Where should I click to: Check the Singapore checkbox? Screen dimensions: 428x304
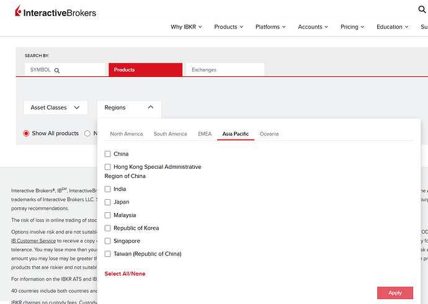coord(107,241)
